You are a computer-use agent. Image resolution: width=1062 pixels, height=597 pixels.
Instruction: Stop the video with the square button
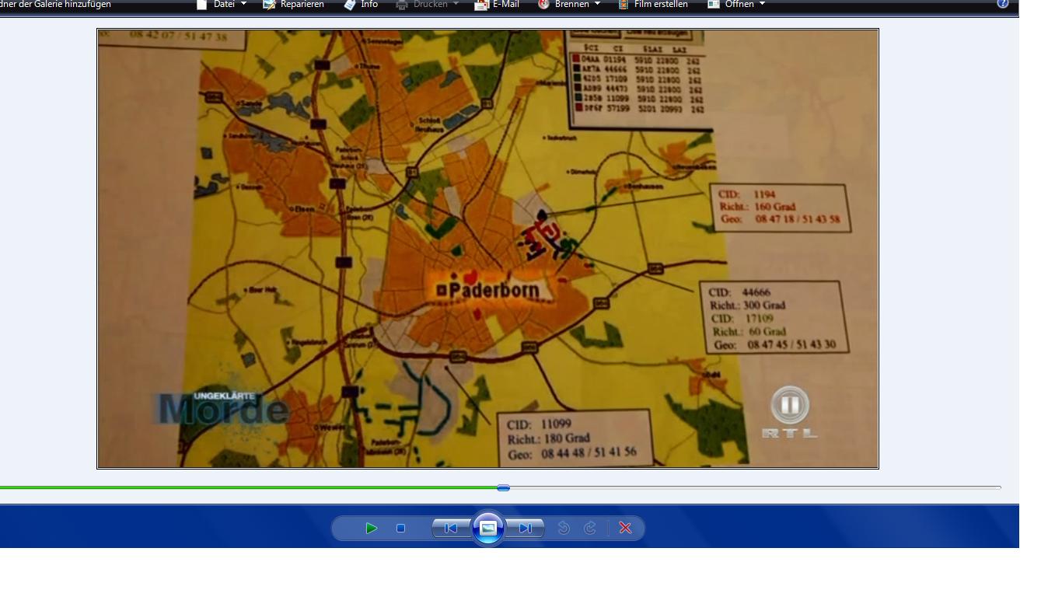(400, 529)
